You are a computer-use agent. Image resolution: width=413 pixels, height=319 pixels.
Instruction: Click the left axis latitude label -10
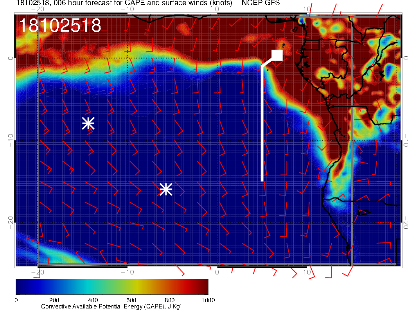click(x=10, y=140)
